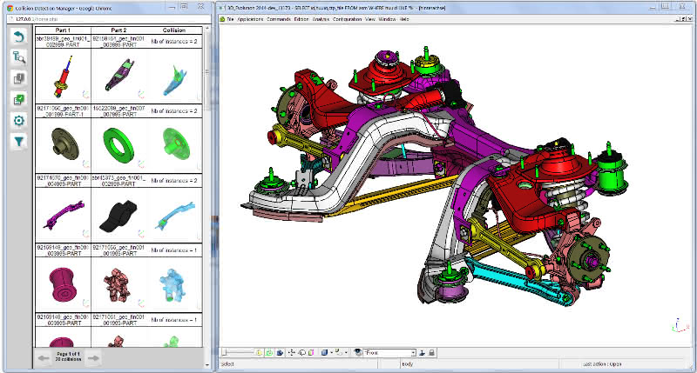
Task: Click the Collision column header
Action: [174, 30]
